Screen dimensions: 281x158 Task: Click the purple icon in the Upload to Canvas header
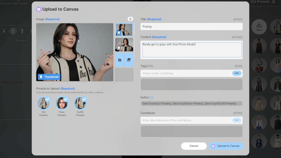[39, 9]
